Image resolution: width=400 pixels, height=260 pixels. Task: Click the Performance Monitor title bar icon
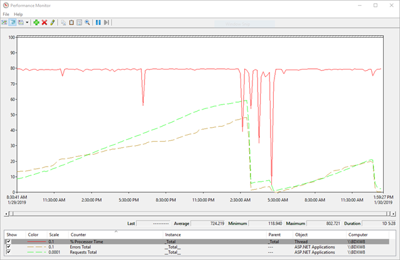pyautogui.click(x=6, y=6)
